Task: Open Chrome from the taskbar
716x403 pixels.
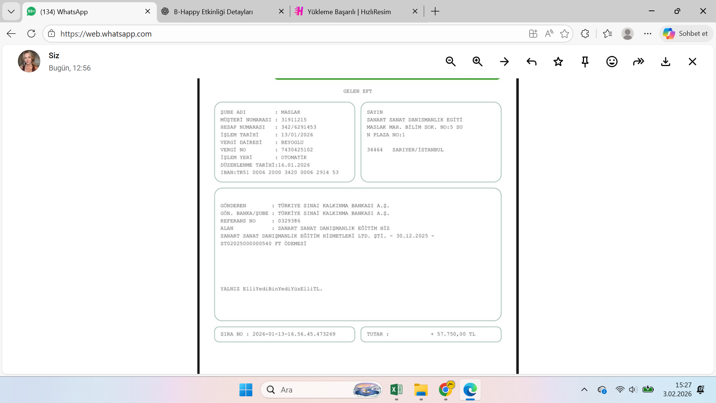Action: [x=446, y=390]
